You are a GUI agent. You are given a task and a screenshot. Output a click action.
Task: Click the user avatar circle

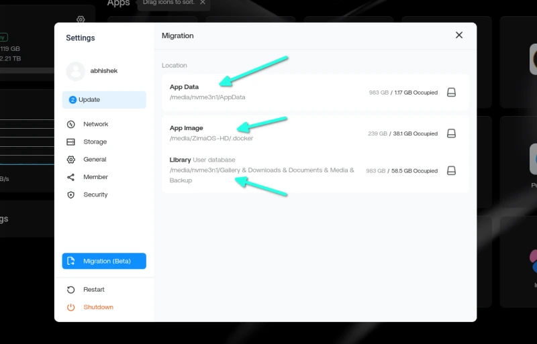point(75,71)
